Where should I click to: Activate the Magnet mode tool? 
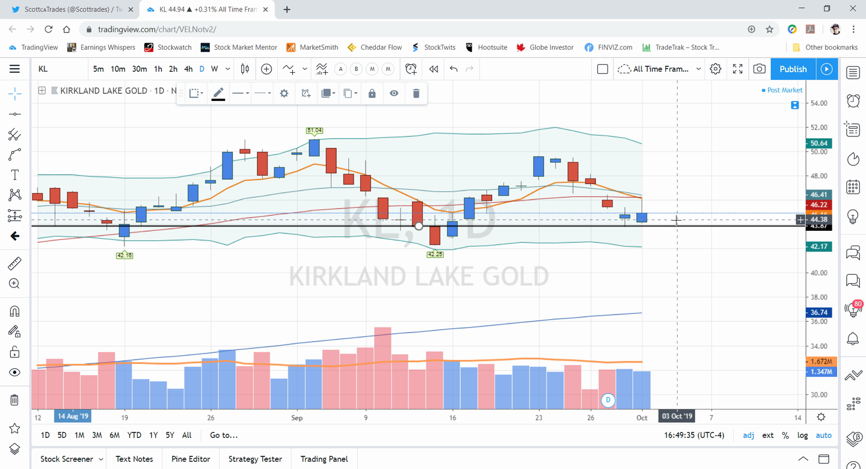click(15, 311)
